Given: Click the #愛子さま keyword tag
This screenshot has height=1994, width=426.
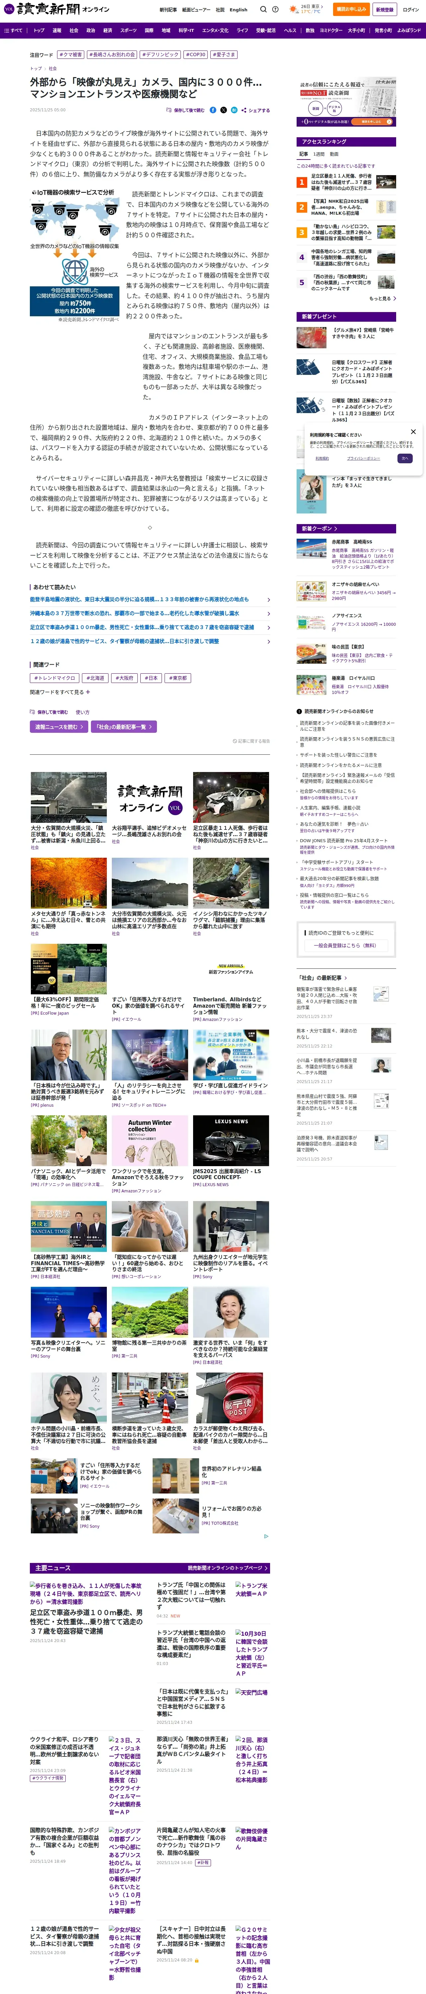Looking at the screenshot, I should pos(225,55).
